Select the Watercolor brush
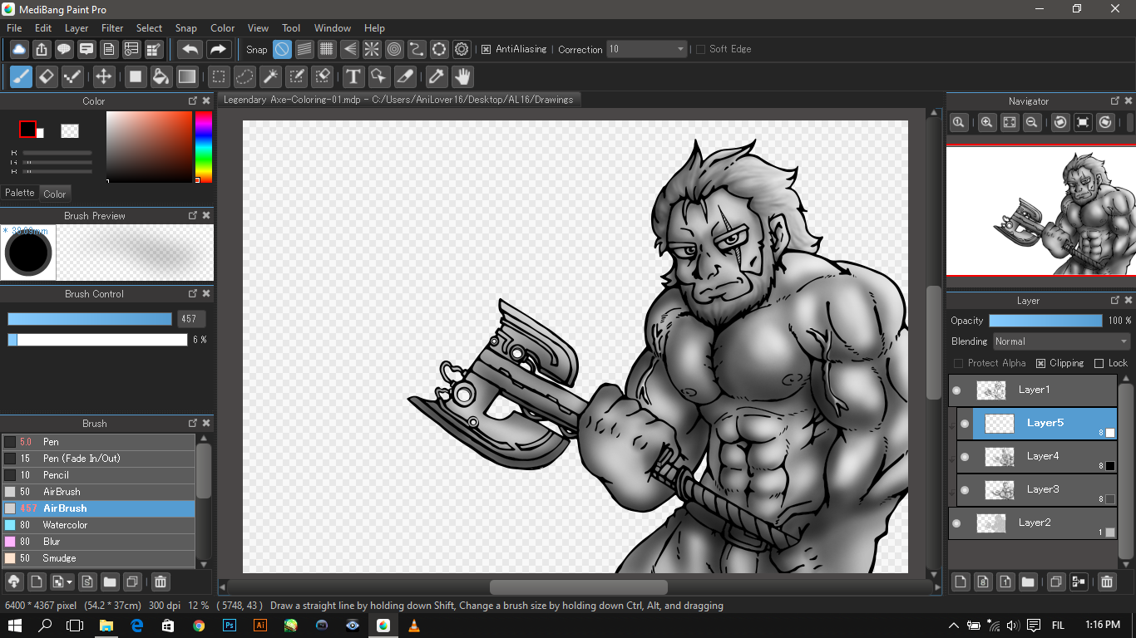 [98, 525]
